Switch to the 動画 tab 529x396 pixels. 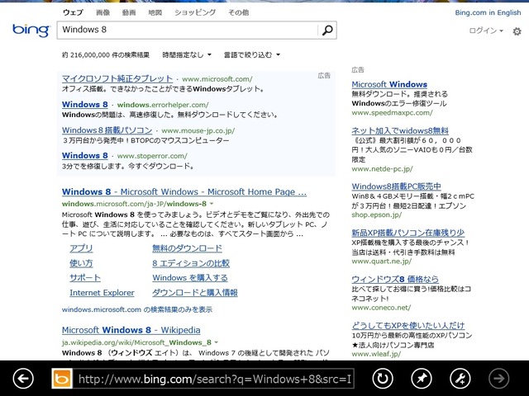coord(129,12)
